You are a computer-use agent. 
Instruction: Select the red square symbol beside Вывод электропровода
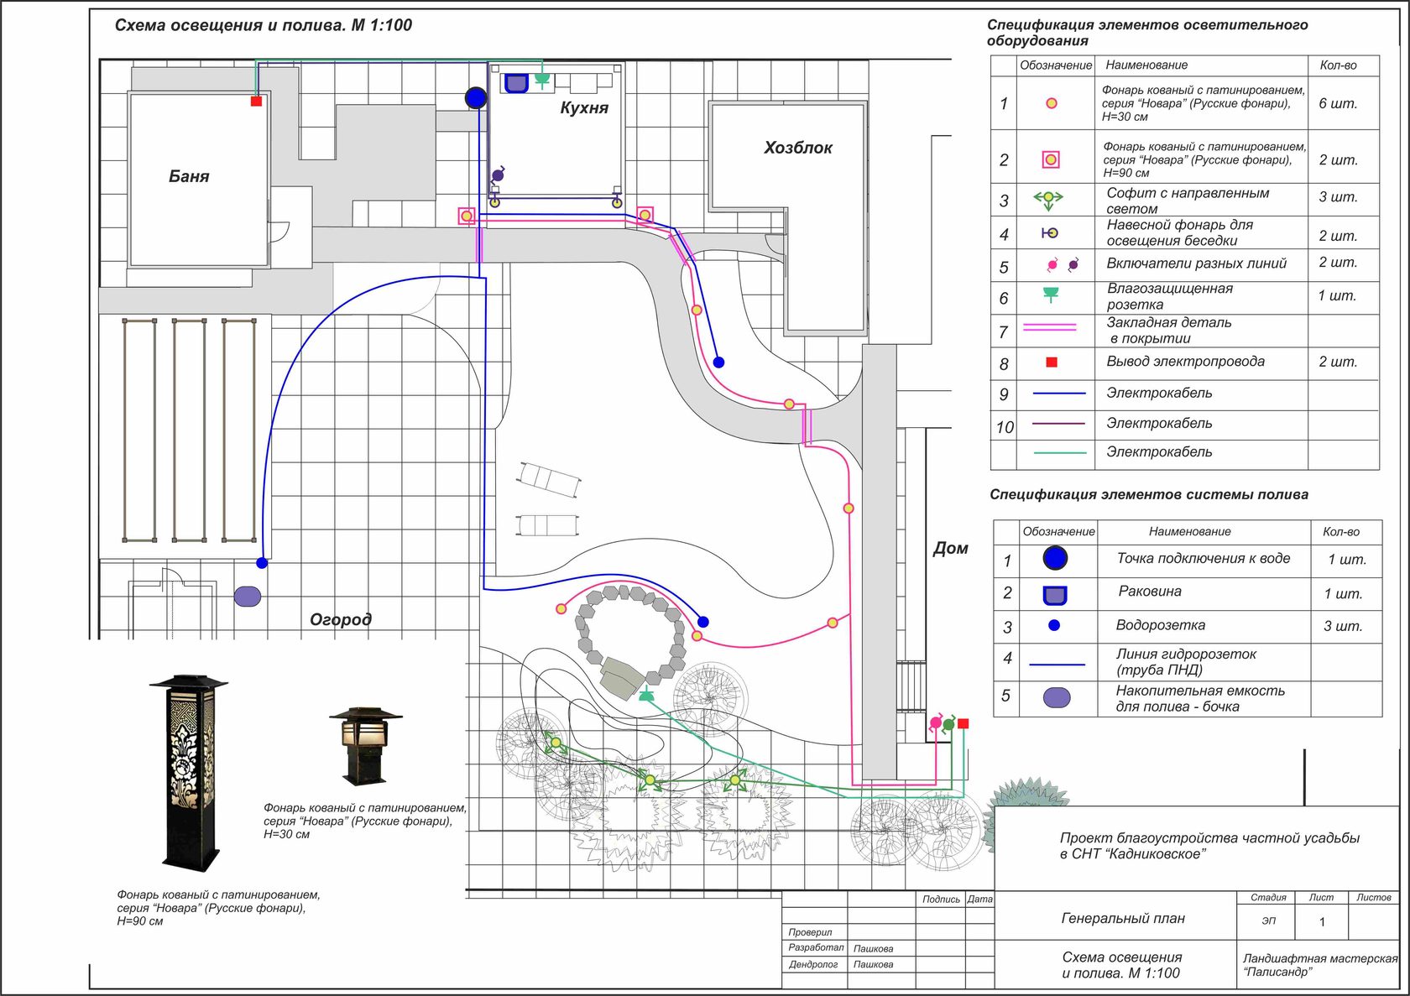[x=1052, y=362]
